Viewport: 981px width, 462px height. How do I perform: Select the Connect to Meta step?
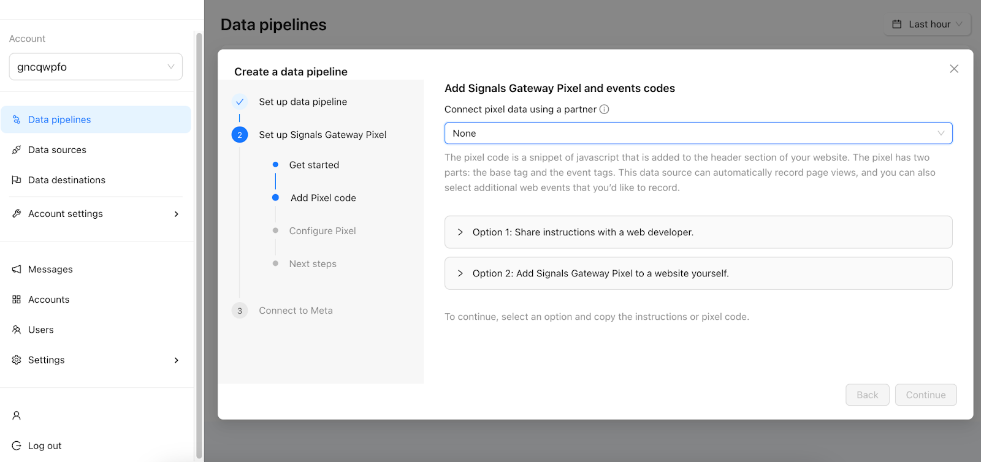click(296, 311)
